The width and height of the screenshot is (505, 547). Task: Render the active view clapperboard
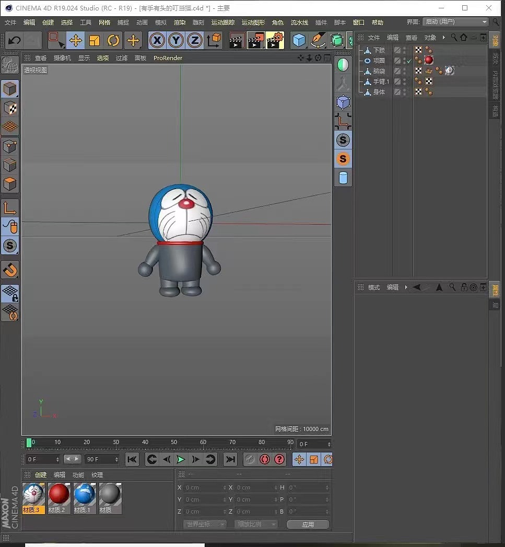237,40
